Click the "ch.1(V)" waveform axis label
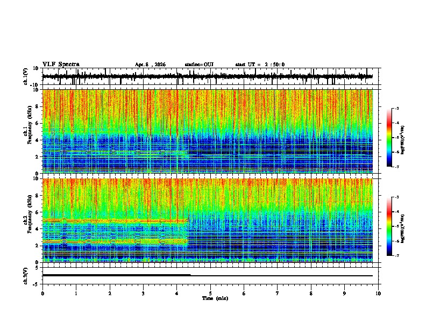 click(x=26, y=76)
